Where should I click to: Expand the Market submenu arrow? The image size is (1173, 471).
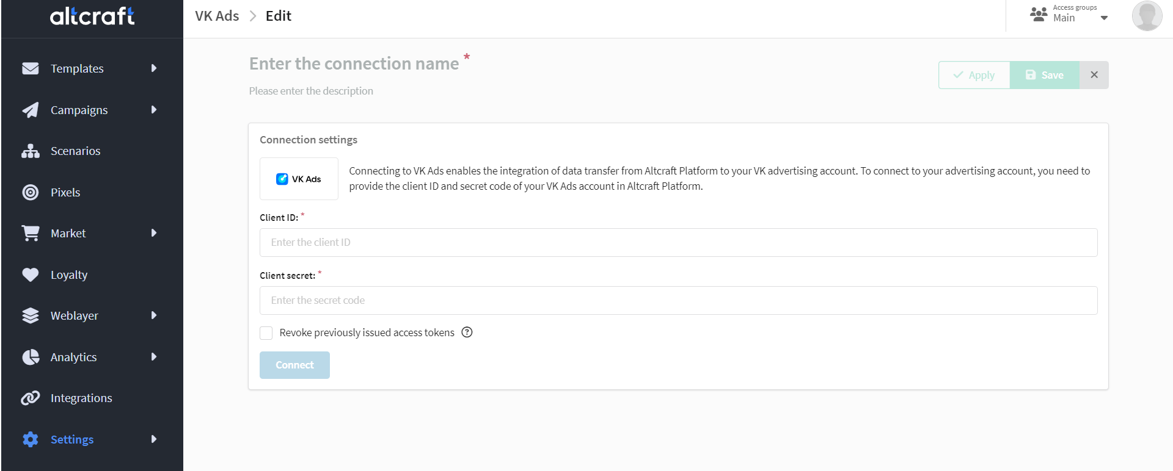154,233
